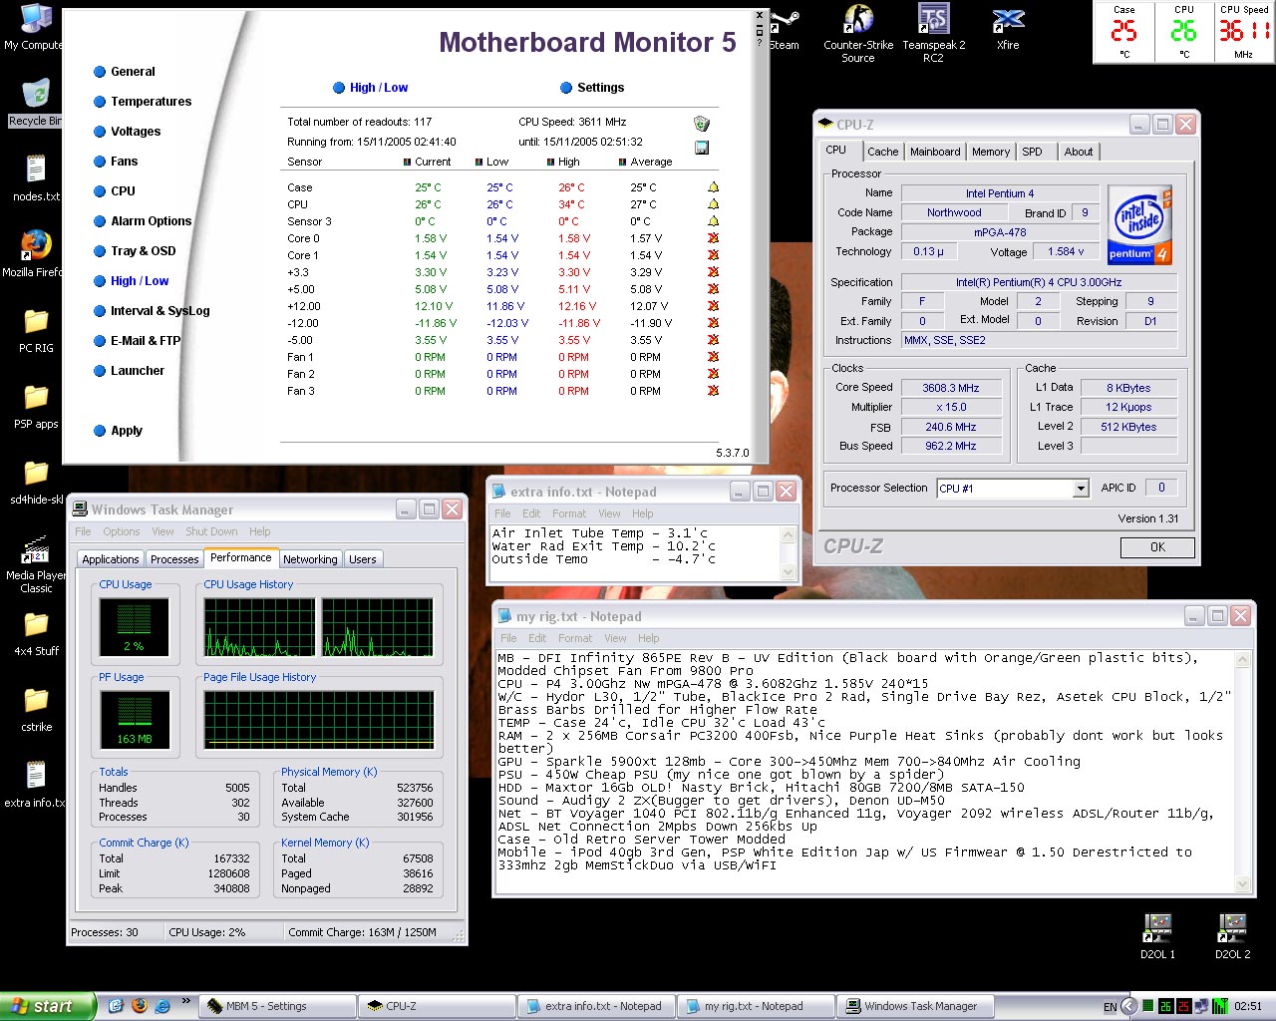Click the reset readouts bin icon in Motherboard Monitor

click(702, 123)
